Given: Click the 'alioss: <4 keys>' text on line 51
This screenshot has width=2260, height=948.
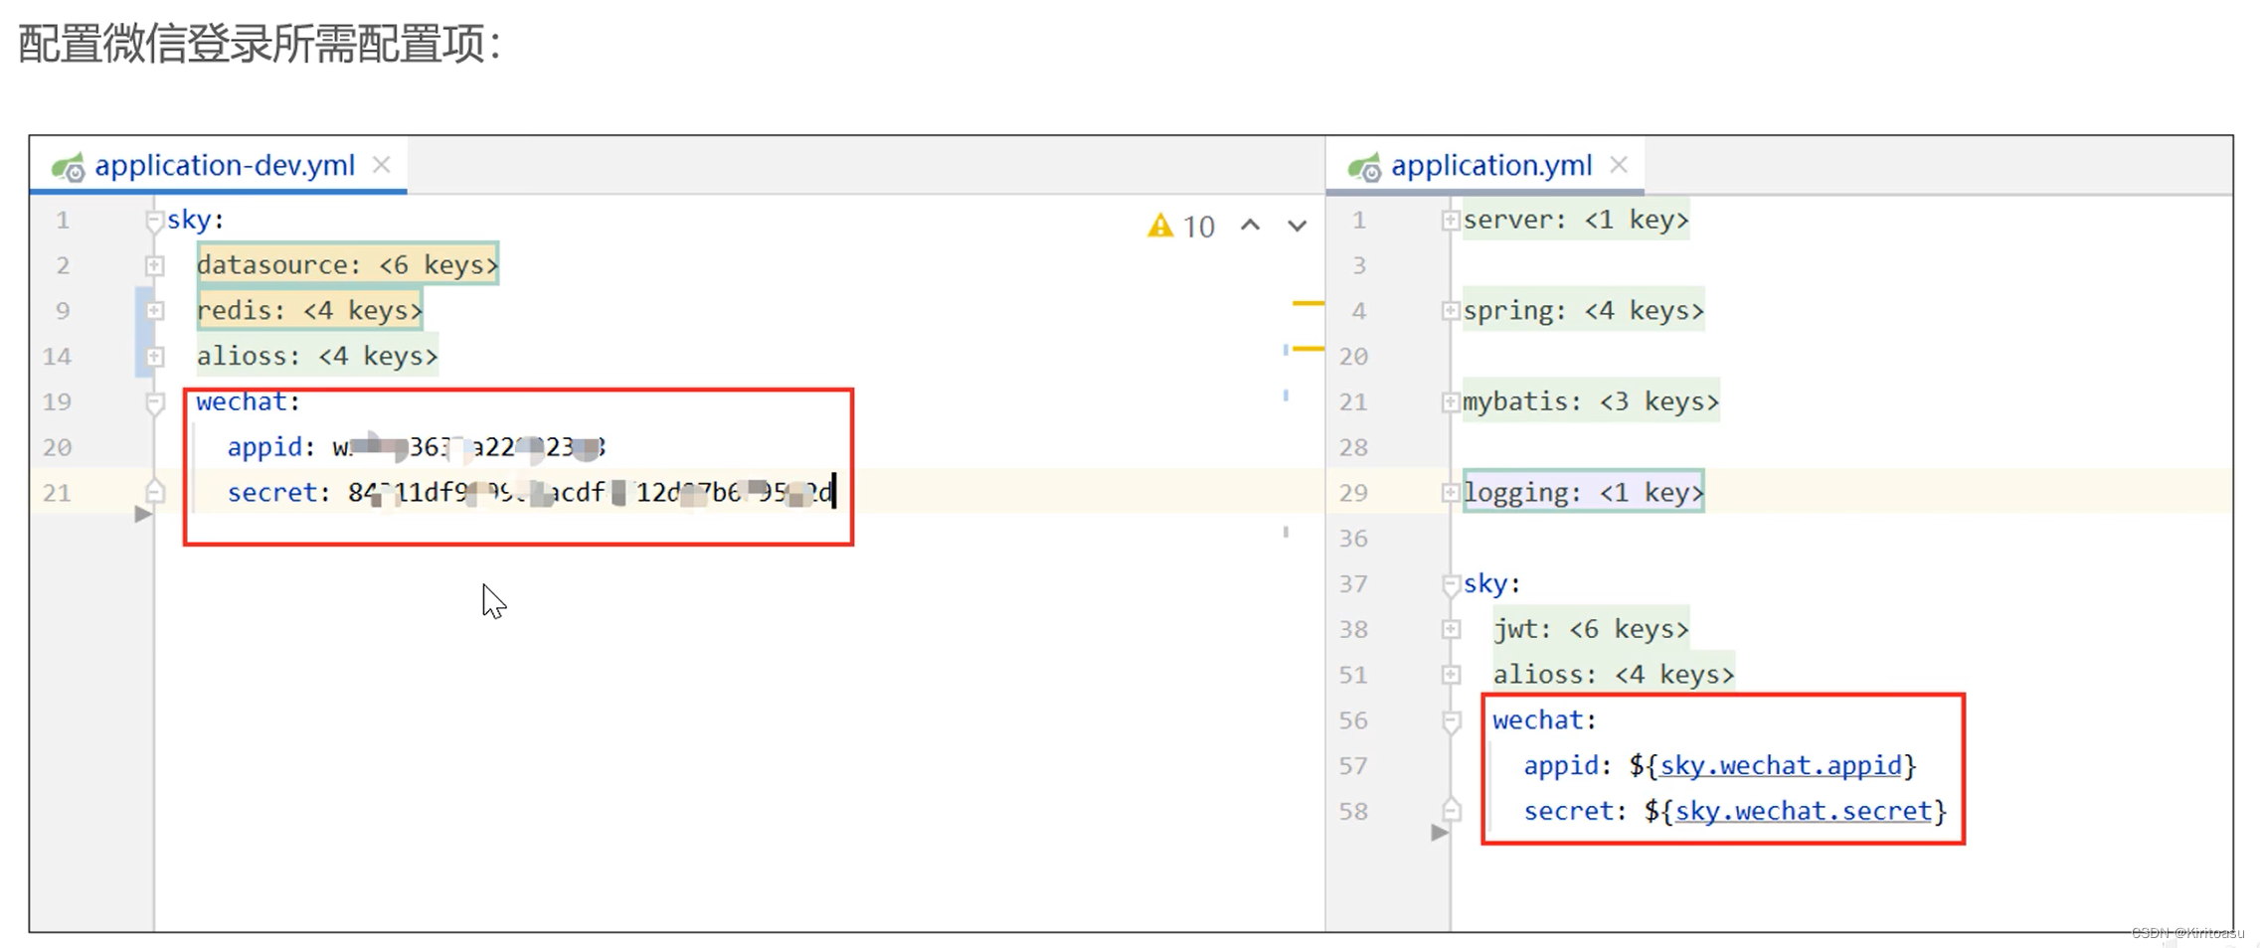Looking at the screenshot, I should 1613,675.
